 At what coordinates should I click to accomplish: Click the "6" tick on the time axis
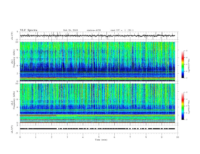(114, 137)
